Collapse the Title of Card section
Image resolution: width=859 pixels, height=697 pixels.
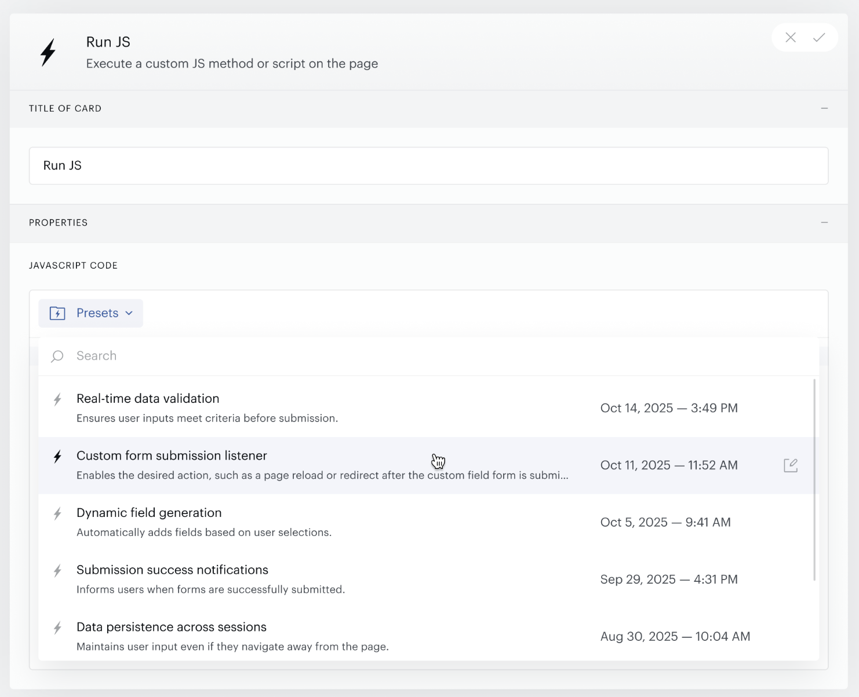pyautogui.click(x=824, y=108)
